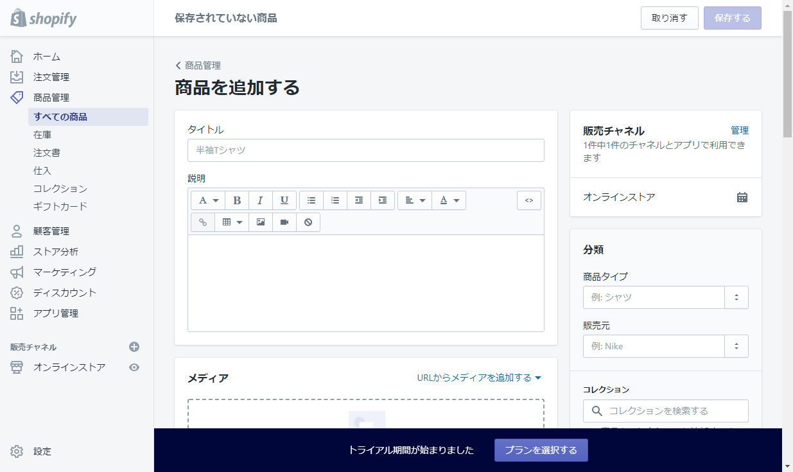Toggle italic formatting in description editor
793x472 pixels.
point(261,200)
